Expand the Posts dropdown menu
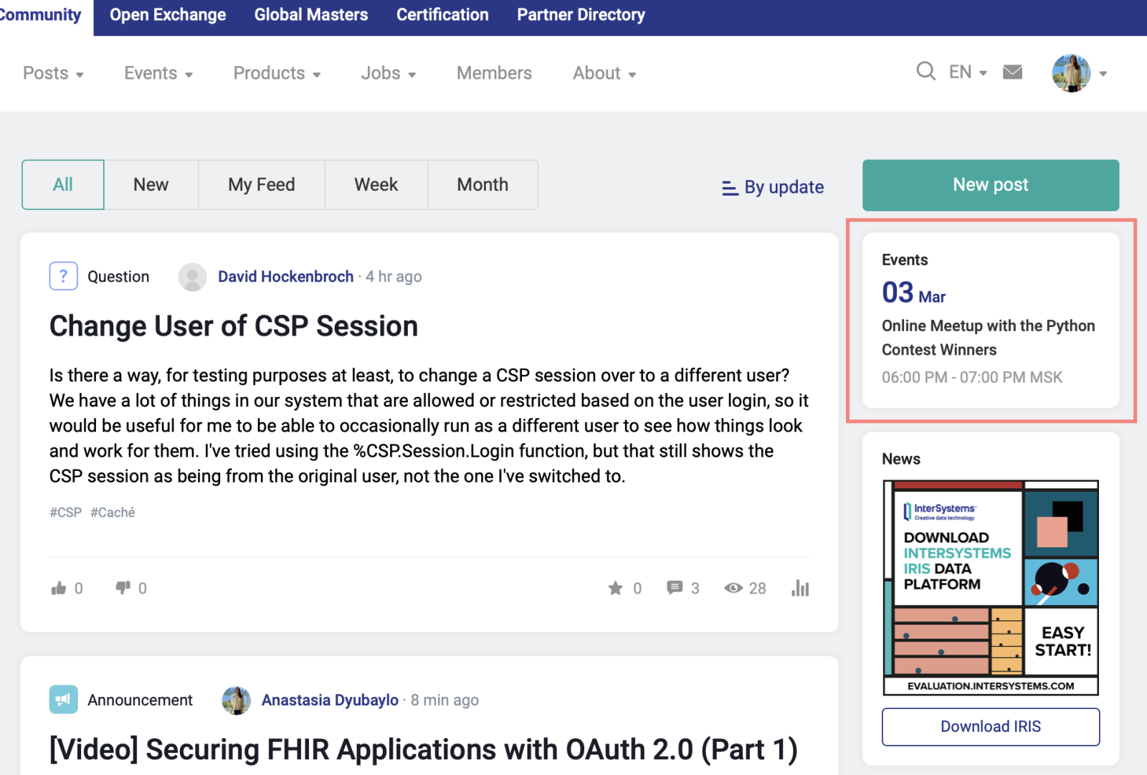Screen dimensions: 1147x775 pos(53,73)
